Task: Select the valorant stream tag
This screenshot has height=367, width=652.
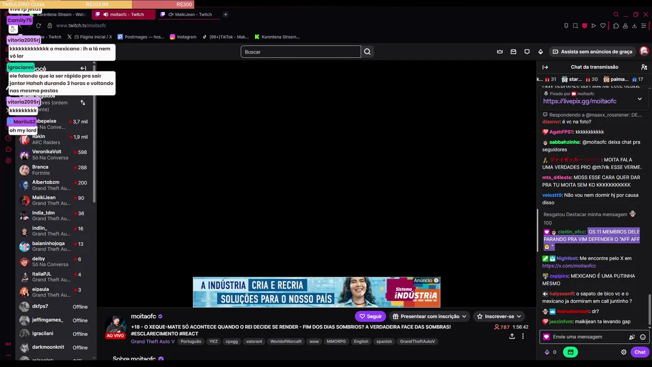Action: click(254, 342)
